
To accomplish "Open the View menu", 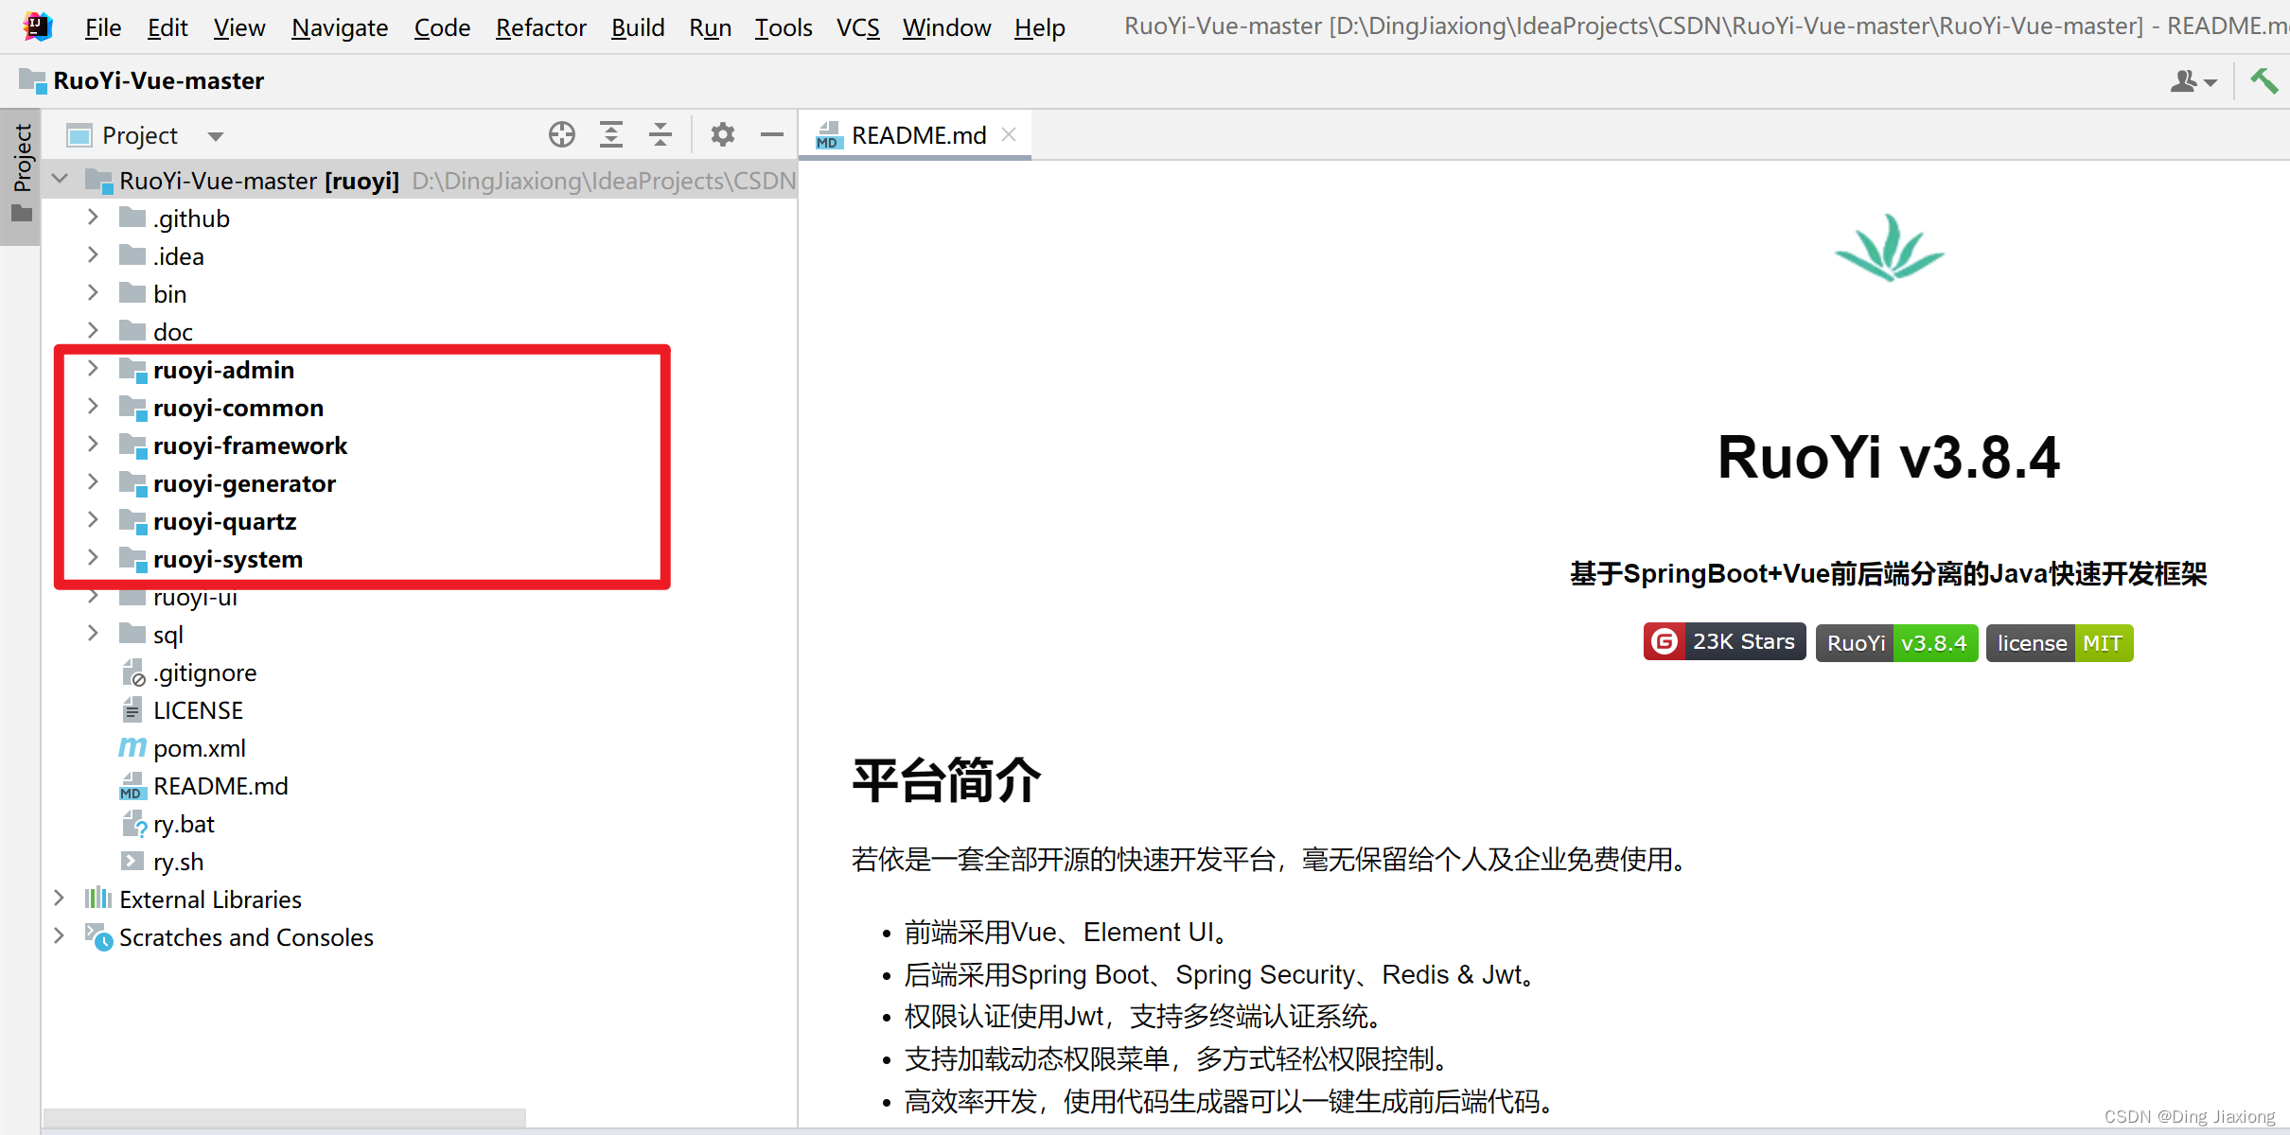I will click(239, 27).
